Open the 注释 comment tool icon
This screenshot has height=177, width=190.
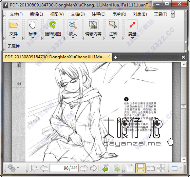coord(113,25)
